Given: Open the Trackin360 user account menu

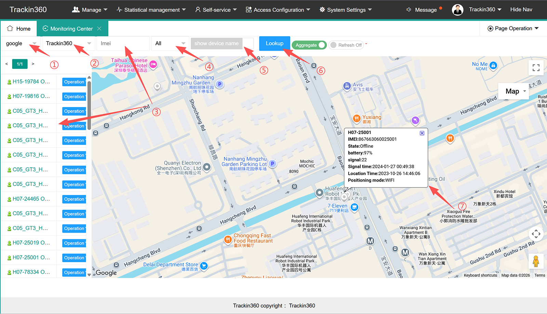Looking at the screenshot, I should coord(485,10).
